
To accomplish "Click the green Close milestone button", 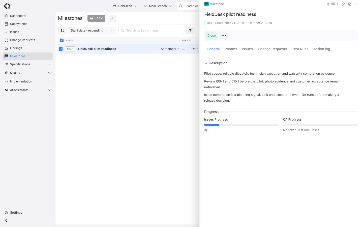I will click(x=211, y=36).
